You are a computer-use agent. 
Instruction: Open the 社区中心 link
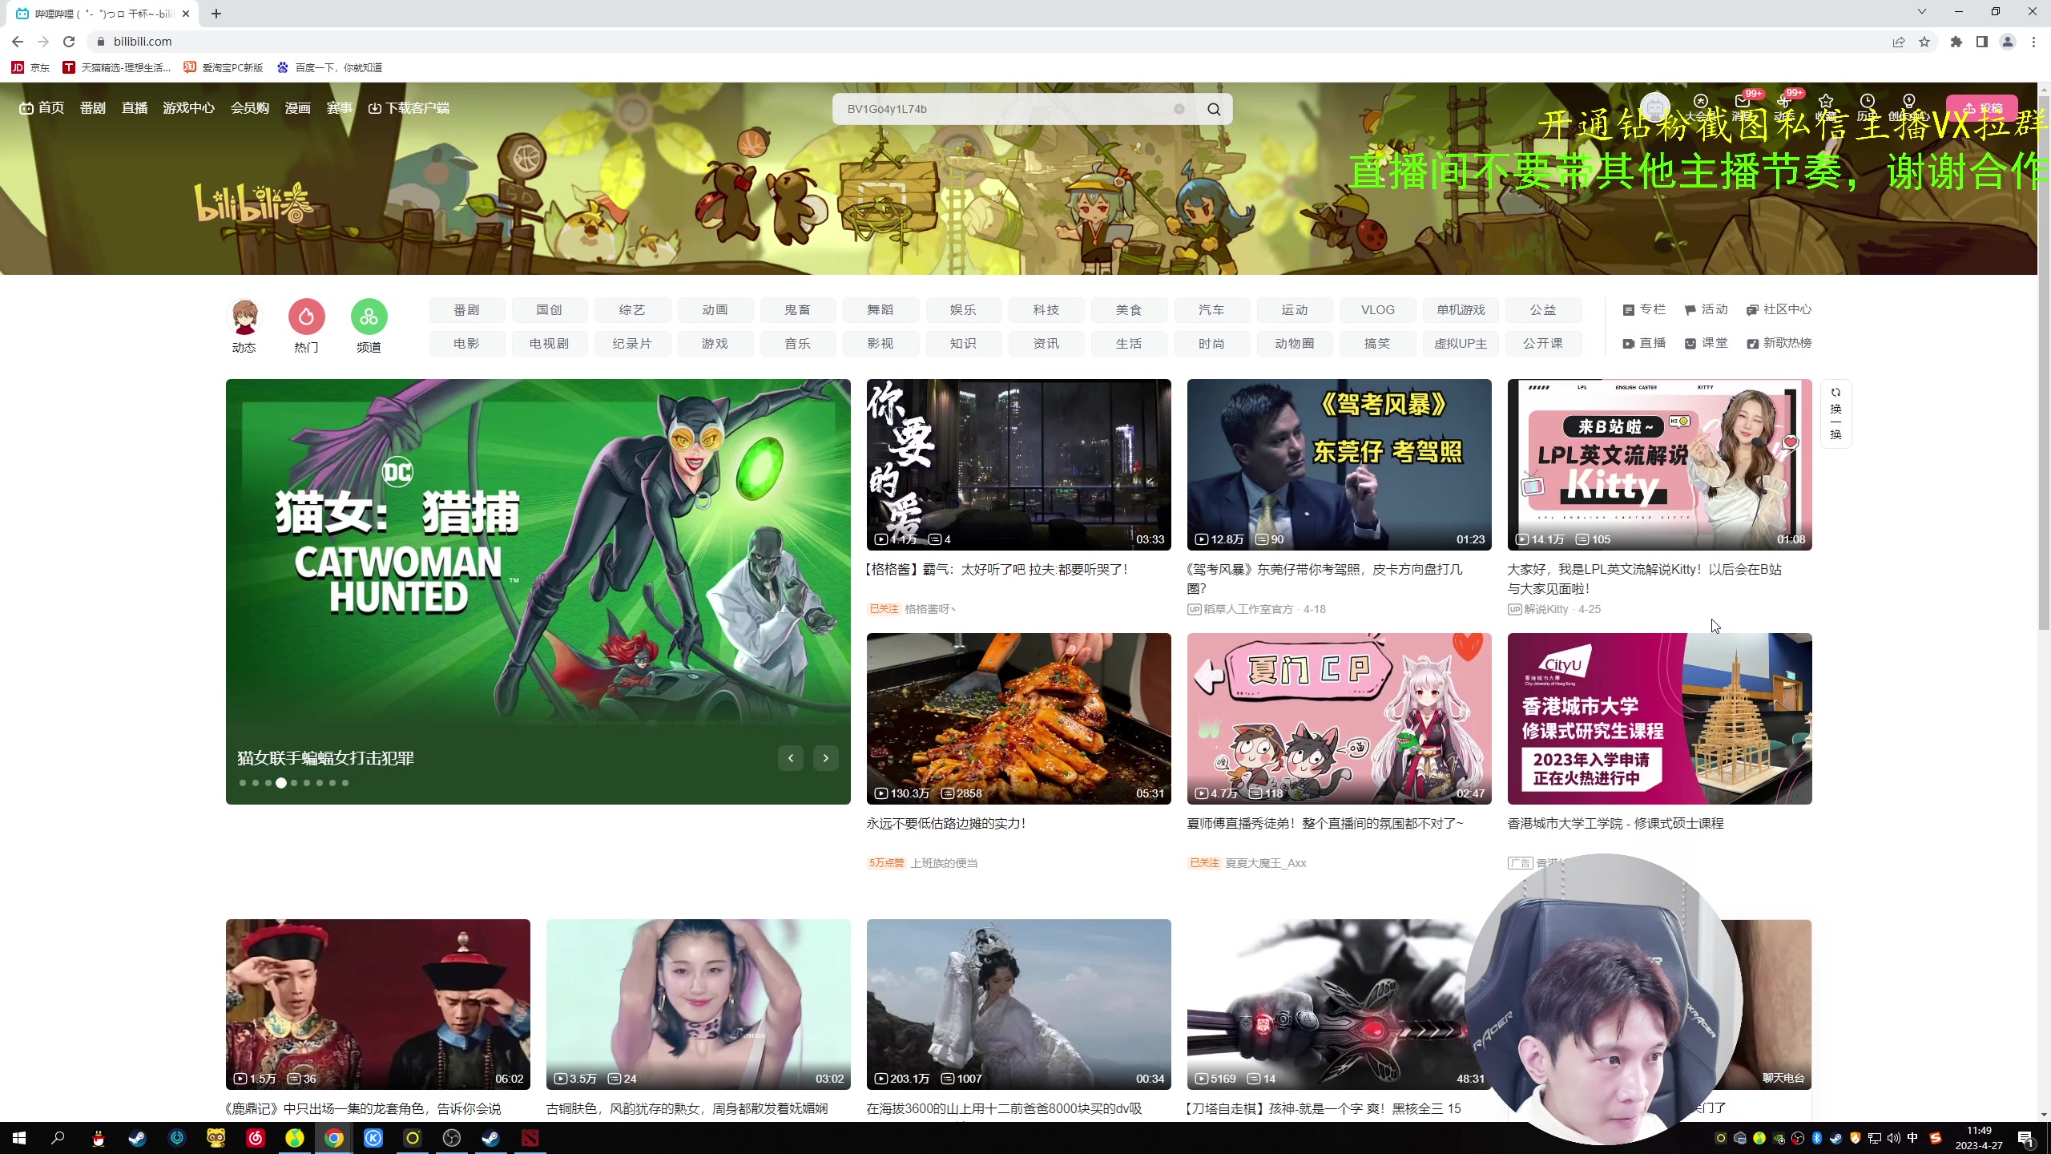pyautogui.click(x=1779, y=309)
